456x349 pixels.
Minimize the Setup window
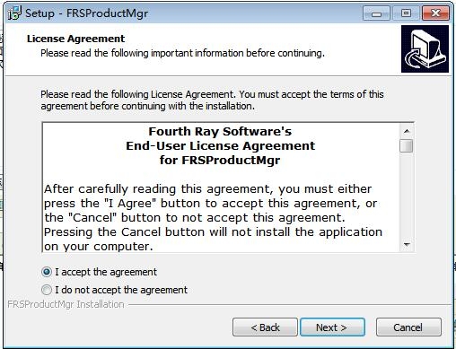click(x=376, y=13)
